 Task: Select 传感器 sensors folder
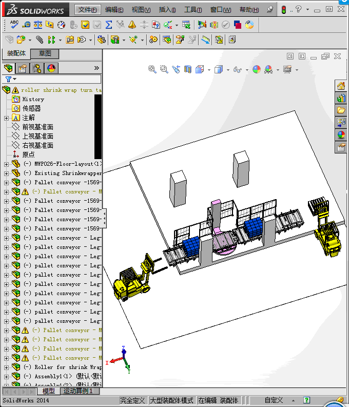tap(31, 108)
